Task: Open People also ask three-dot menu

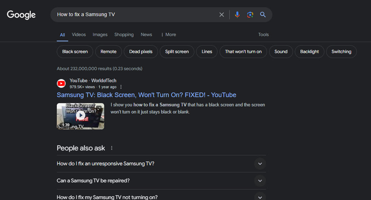Action: coord(112,148)
